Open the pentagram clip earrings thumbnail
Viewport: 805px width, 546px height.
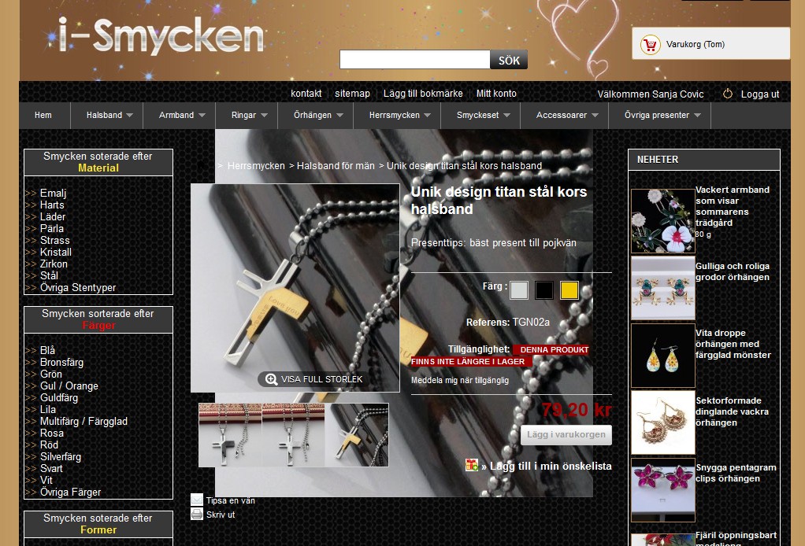662,489
